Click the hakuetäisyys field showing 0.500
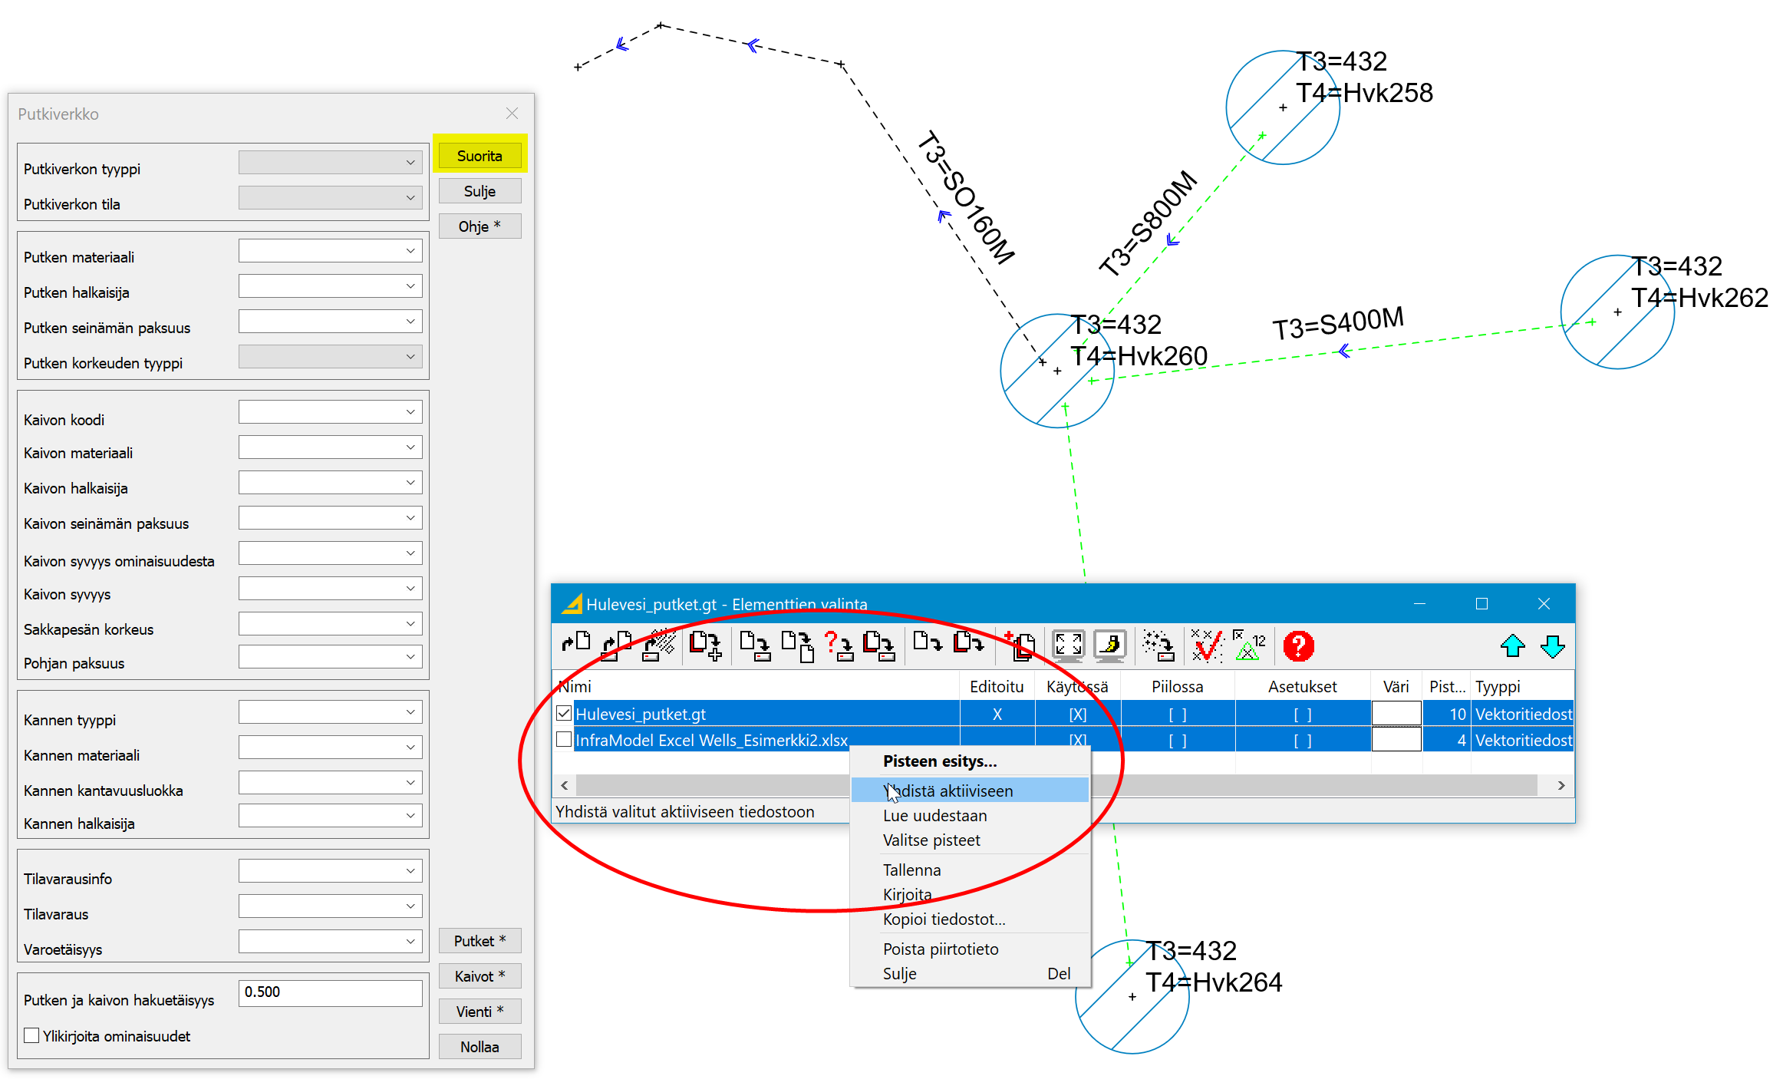The image size is (1783, 1086). pyautogui.click(x=330, y=992)
